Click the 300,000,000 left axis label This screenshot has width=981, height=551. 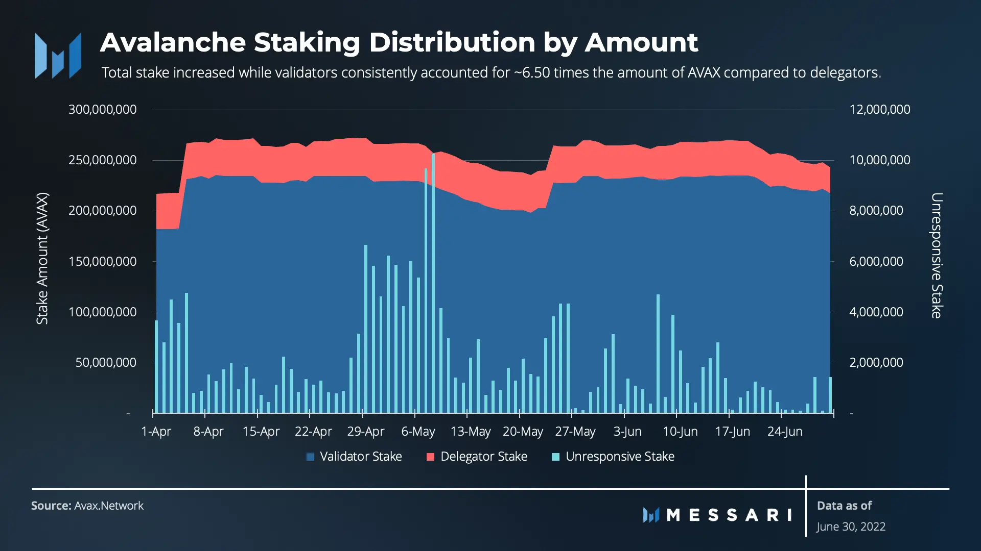point(103,109)
